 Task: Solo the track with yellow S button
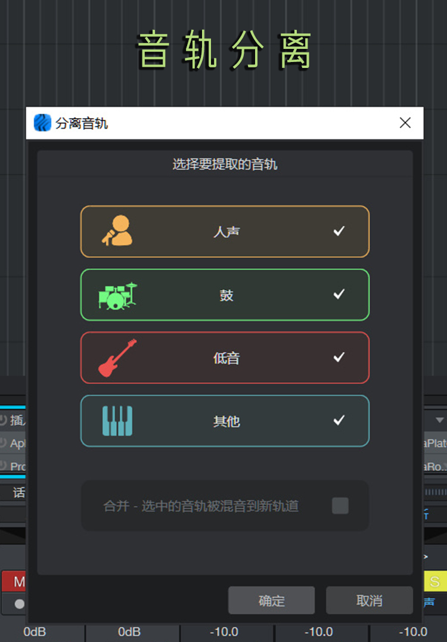click(434, 582)
